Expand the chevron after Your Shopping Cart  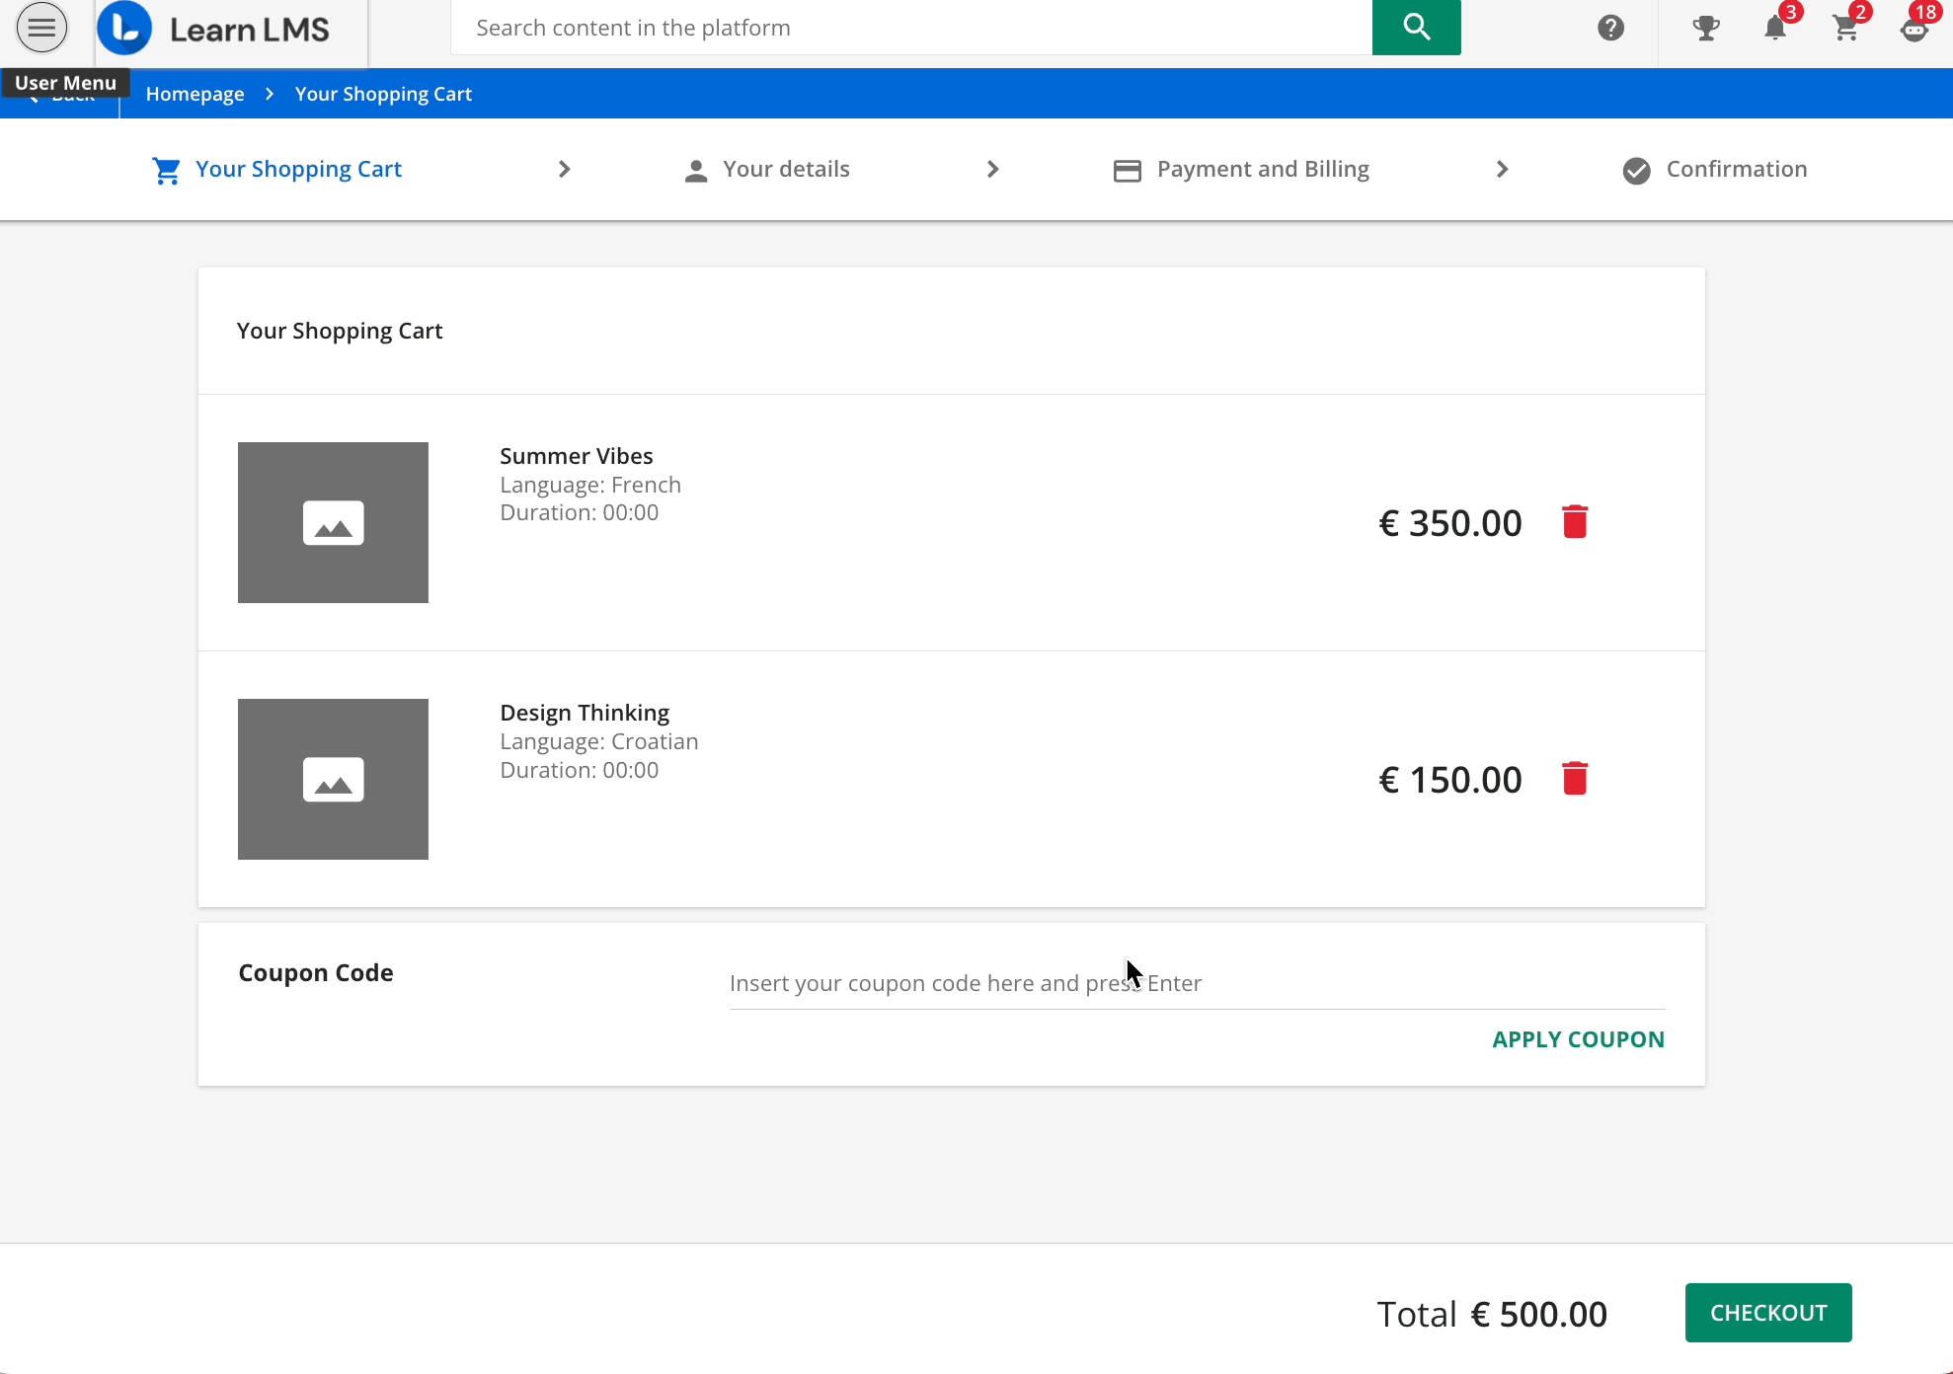(x=564, y=169)
